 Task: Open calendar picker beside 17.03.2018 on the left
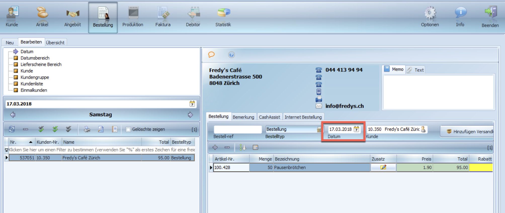pos(192,104)
